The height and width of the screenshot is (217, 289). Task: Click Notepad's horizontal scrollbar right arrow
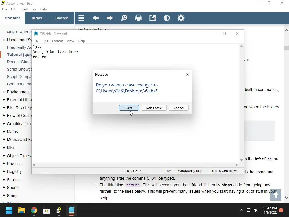[x=237, y=165]
